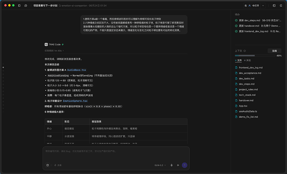Click the context usage progress bar

pos(255,55)
